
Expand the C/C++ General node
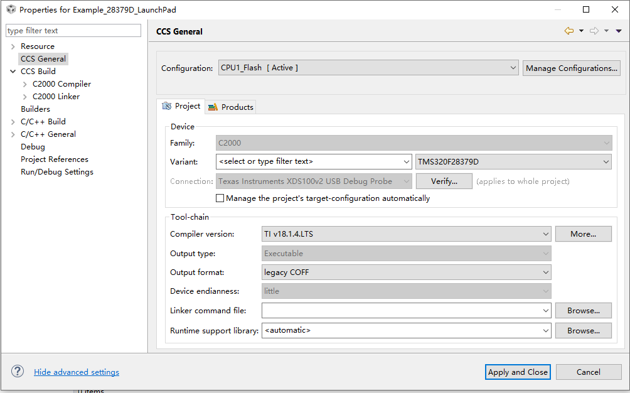(x=13, y=134)
